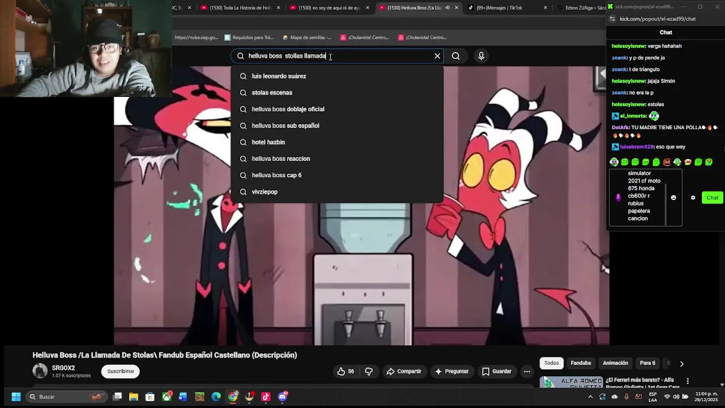Screen dimensions: 725x408
Task: Open Microsoft Store from the taskbar
Action: 150,397
